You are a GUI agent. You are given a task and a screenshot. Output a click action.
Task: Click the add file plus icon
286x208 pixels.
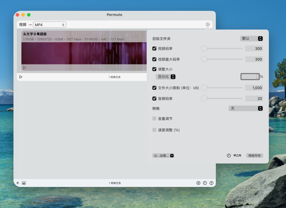(x=17, y=183)
